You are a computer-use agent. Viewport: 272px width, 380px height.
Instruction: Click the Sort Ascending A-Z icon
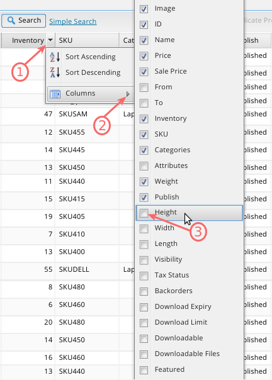tap(55, 57)
